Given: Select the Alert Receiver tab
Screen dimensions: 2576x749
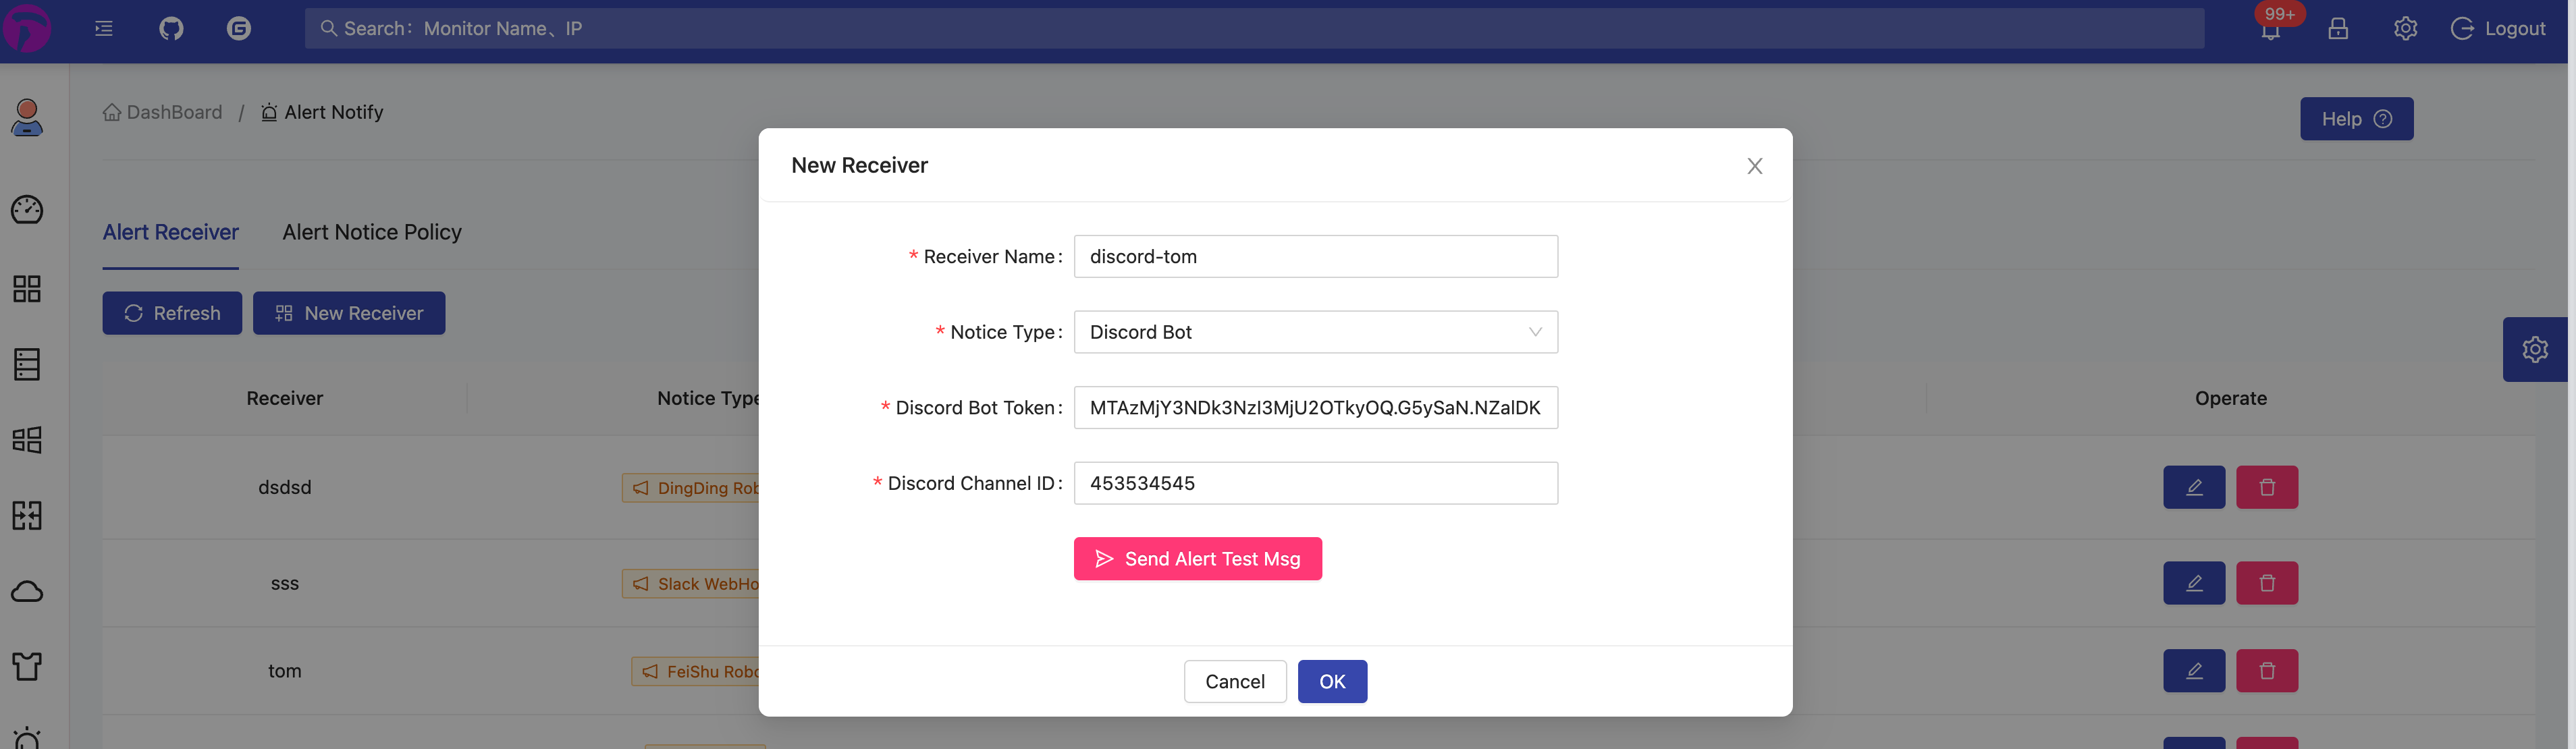Looking at the screenshot, I should pos(169,231).
